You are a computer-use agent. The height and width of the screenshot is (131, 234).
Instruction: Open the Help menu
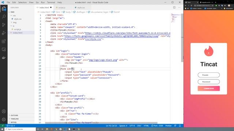60,3
